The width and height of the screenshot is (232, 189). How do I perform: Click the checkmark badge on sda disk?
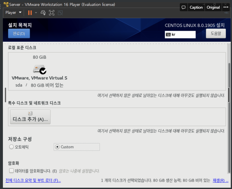pyautogui.click(x=43, y=71)
